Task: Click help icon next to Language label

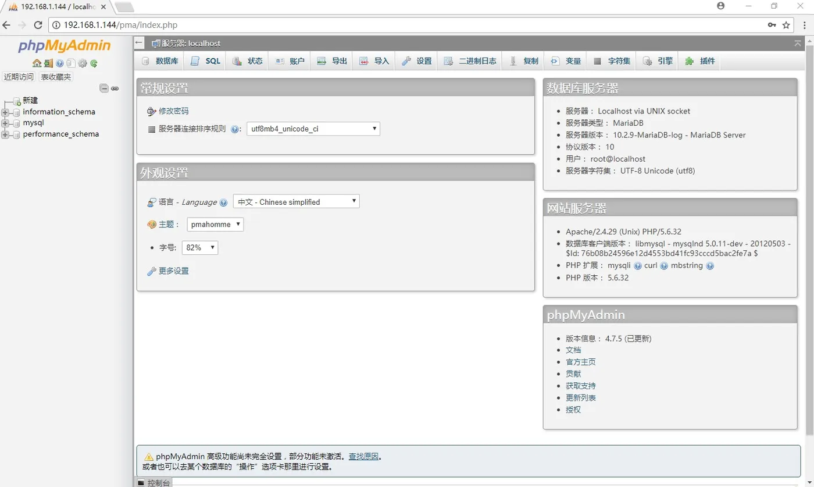Action: pyautogui.click(x=223, y=202)
